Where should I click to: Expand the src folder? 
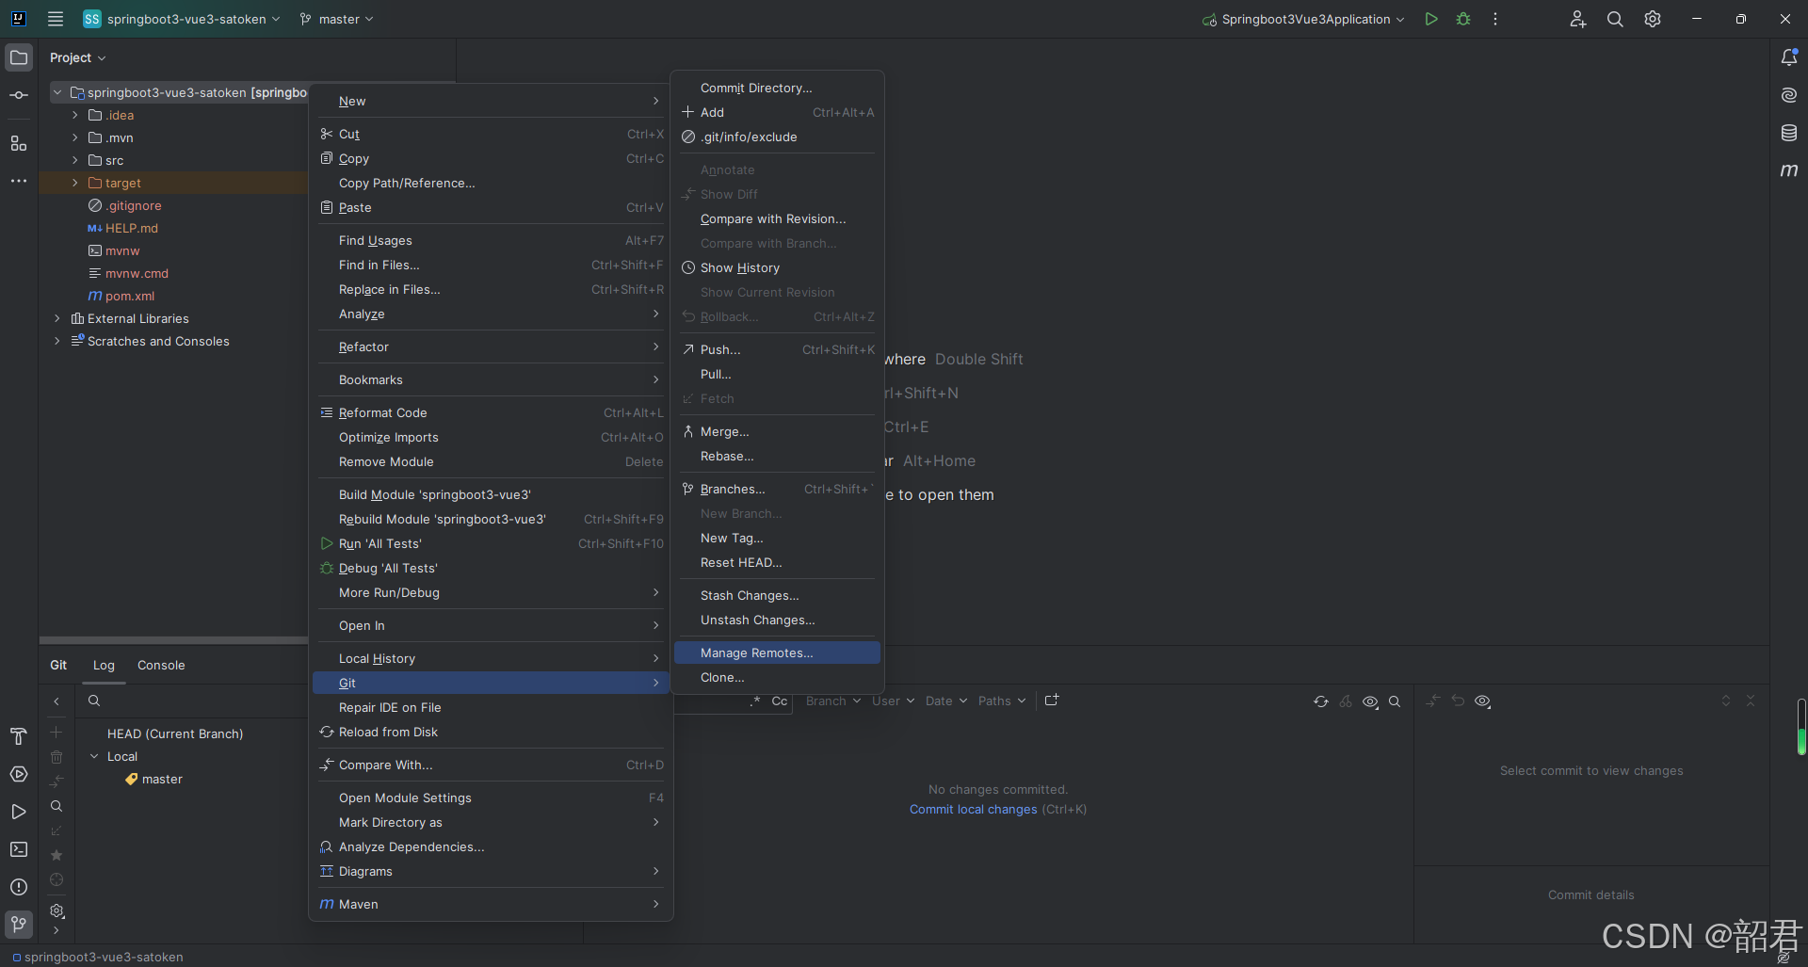75,160
